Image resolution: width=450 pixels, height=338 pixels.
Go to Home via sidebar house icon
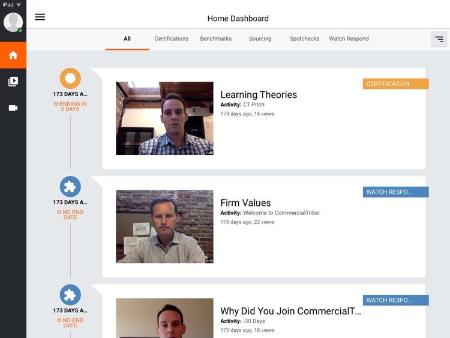pyautogui.click(x=13, y=55)
